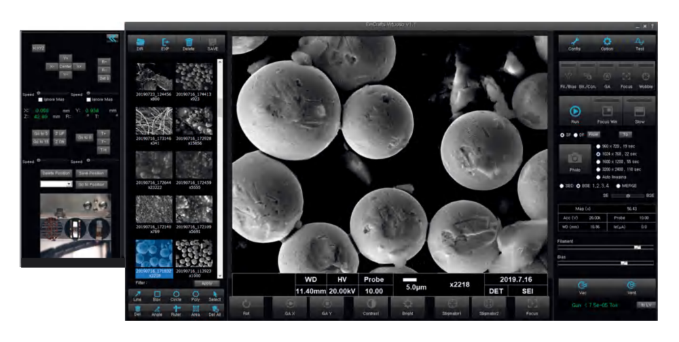Viewport: 679px width, 342px height.
Task: Select 1600 x 1200, 55 sec resolution
Action: (x=598, y=162)
